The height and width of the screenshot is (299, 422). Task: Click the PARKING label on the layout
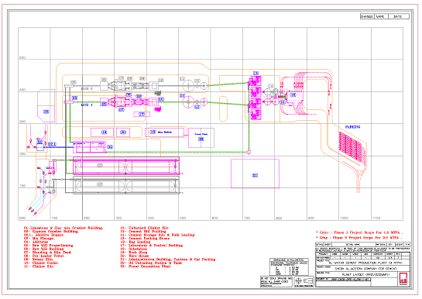[352, 127]
